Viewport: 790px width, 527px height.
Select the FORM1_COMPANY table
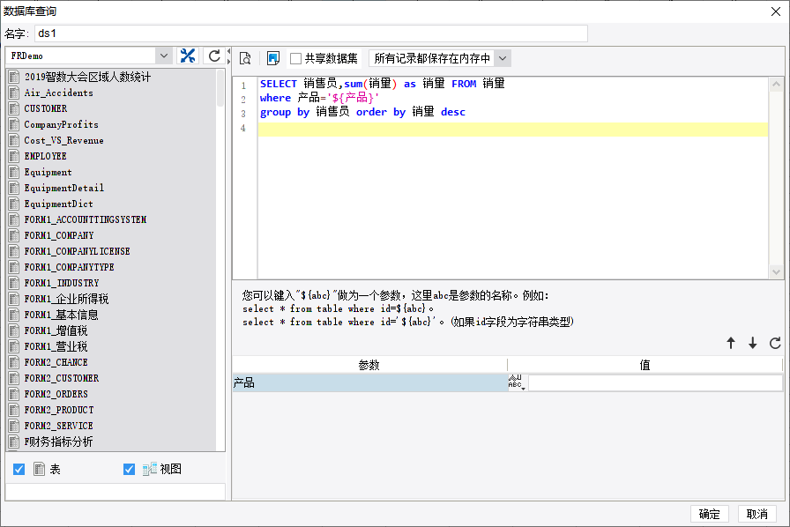[59, 235]
